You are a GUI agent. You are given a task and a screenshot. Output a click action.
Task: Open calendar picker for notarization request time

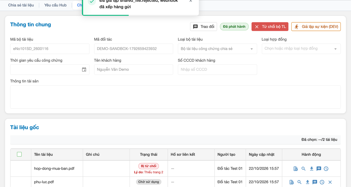pyautogui.click(x=84, y=69)
